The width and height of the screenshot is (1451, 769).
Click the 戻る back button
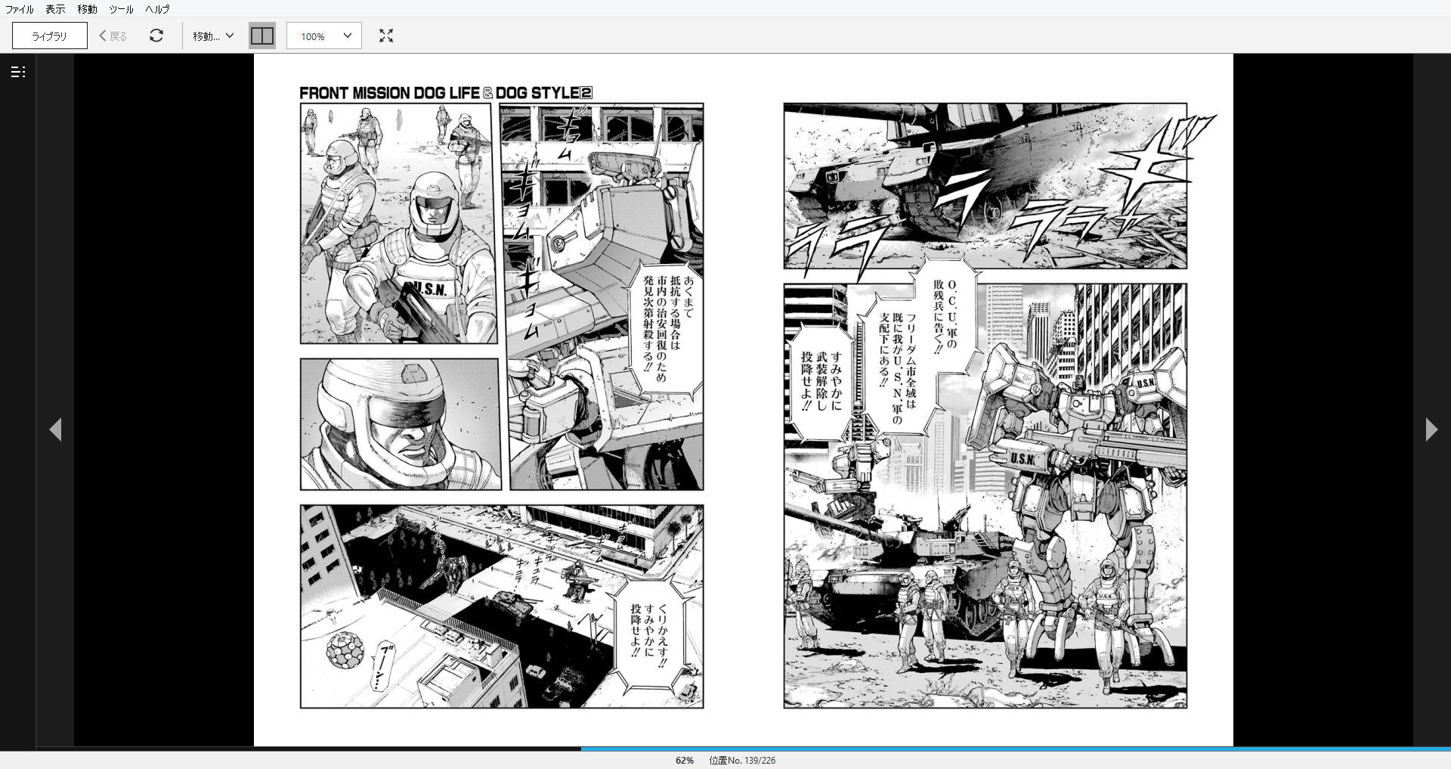pyautogui.click(x=113, y=36)
